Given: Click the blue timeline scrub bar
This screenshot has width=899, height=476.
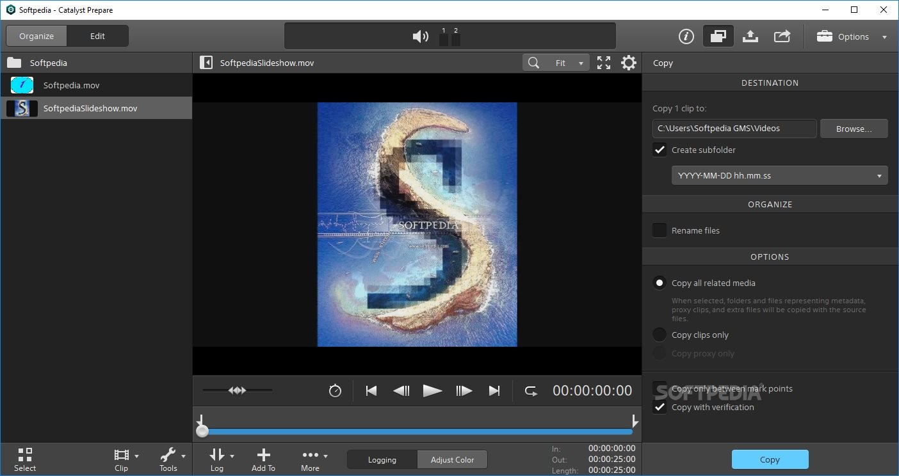Looking at the screenshot, I should click(417, 432).
